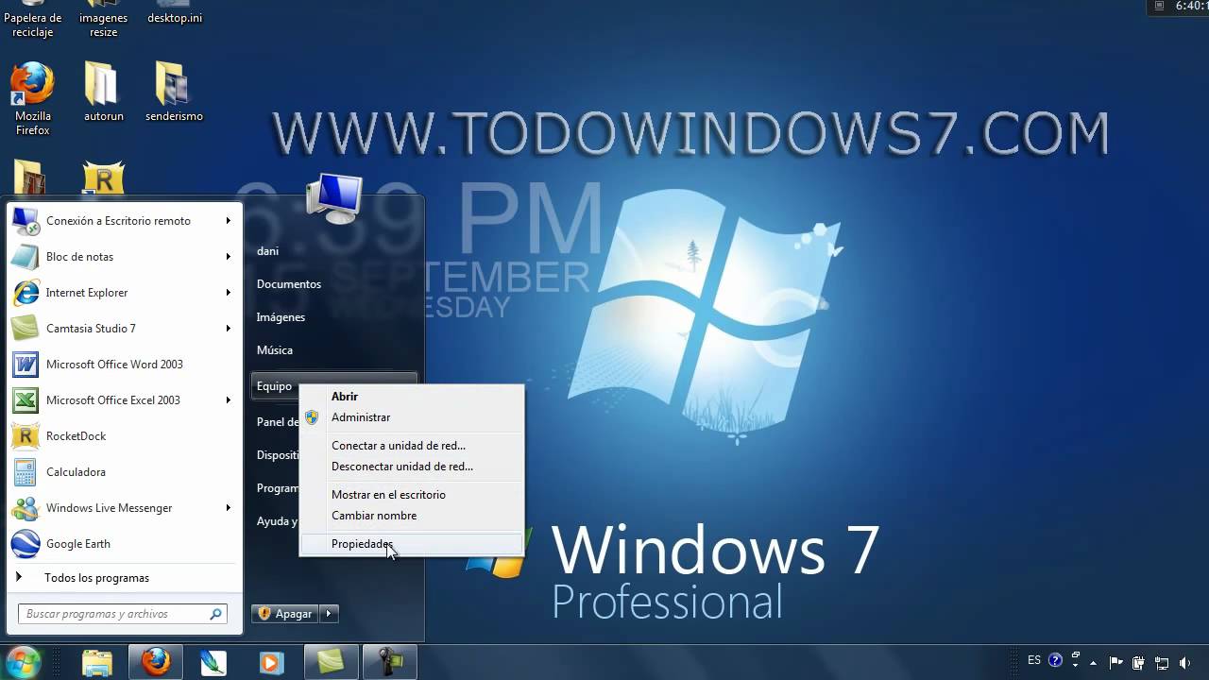1209x680 pixels.
Task: Expand the Bloc de notas jump list arrow
Action: 228,257
